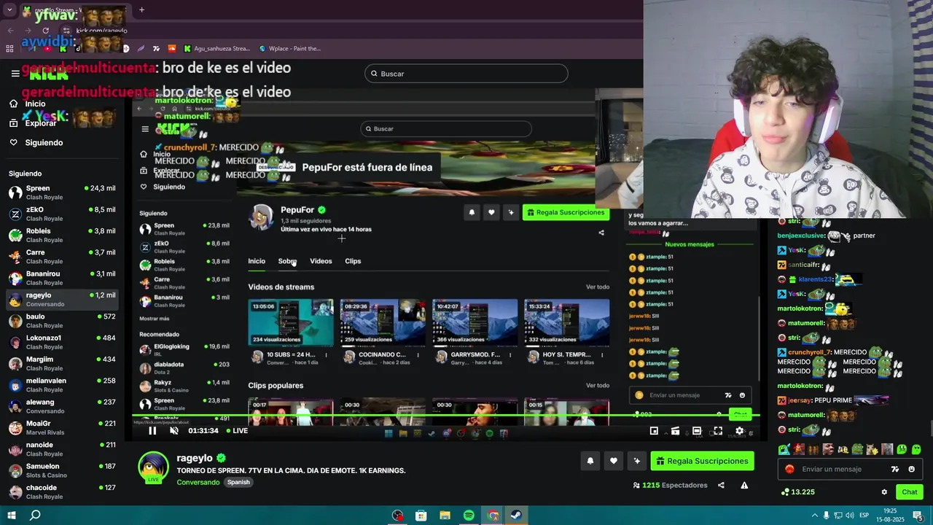Open Bananirou channel in Siguiendo list
Viewport: 933px width, 525px height.
coord(62,278)
